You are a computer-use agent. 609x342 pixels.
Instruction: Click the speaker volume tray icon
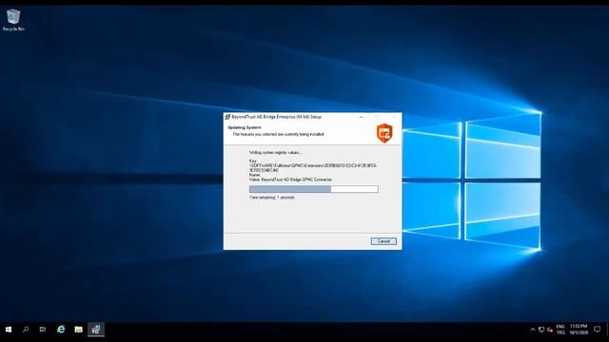[x=550, y=330]
